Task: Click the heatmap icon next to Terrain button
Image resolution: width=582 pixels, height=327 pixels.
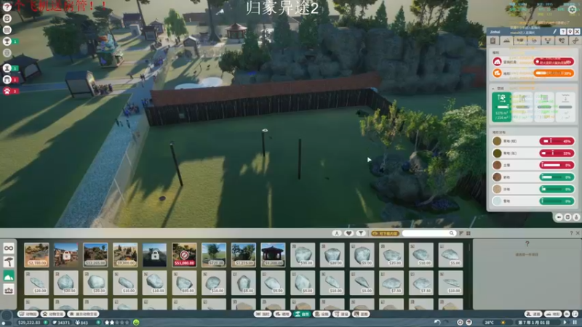Action: (x=567, y=314)
